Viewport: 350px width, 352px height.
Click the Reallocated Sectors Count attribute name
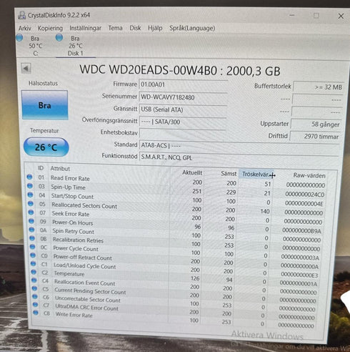tap(84, 205)
